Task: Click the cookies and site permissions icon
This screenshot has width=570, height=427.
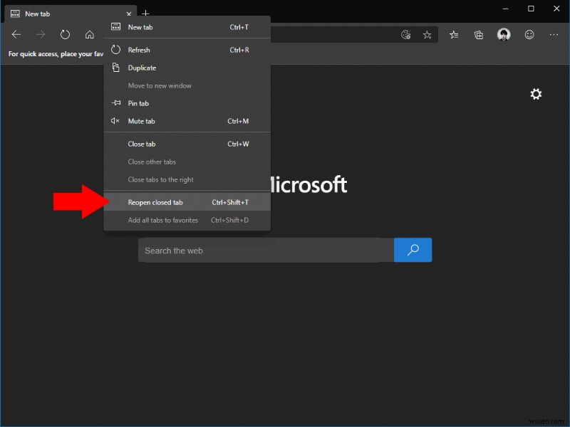Action: click(406, 34)
